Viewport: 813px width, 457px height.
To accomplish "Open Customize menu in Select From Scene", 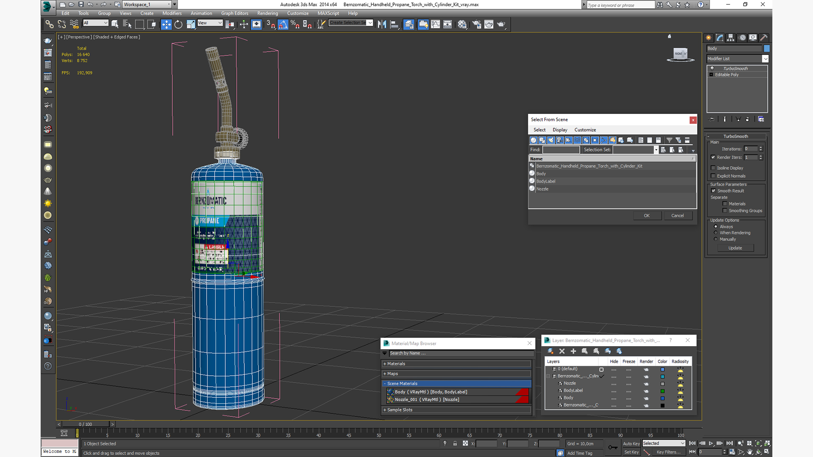I will coord(585,130).
